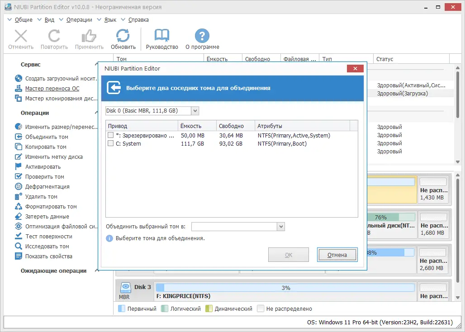465x332 pixels.
Task: Click Disk 3 usage bar showing 3%
Action: click(285, 288)
